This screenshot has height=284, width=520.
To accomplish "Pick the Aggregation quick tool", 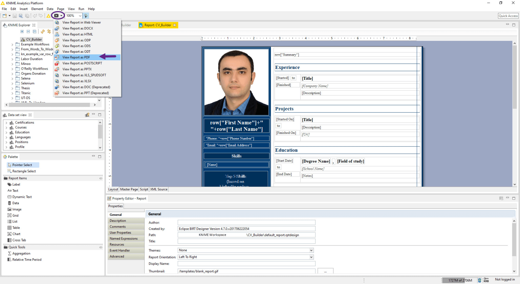I will (x=19, y=254).
